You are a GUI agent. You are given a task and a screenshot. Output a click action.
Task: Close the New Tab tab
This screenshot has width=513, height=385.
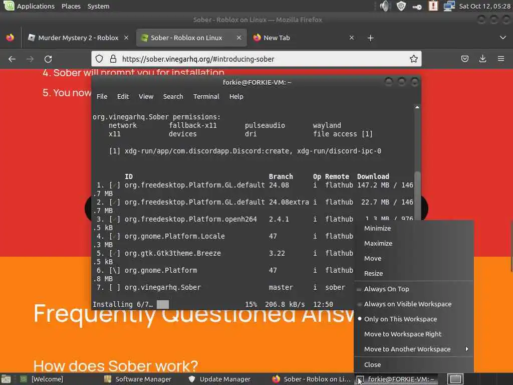(352, 38)
